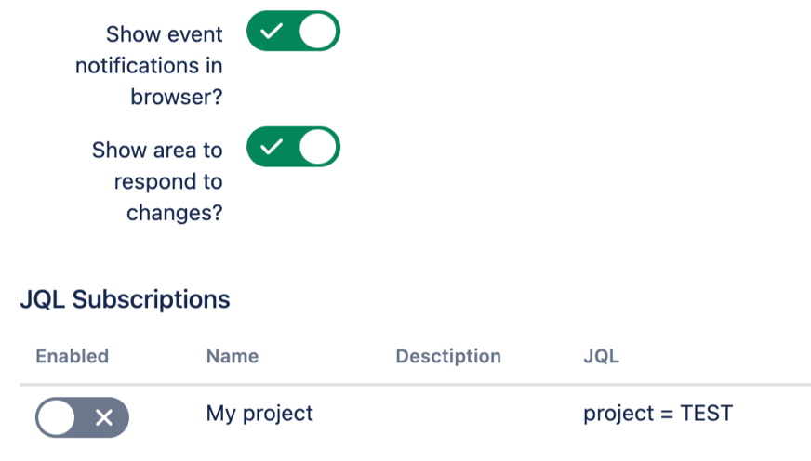The image size is (811, 461).
Task: Click the 'JQL' column header
Action: (x=601, y=356)
